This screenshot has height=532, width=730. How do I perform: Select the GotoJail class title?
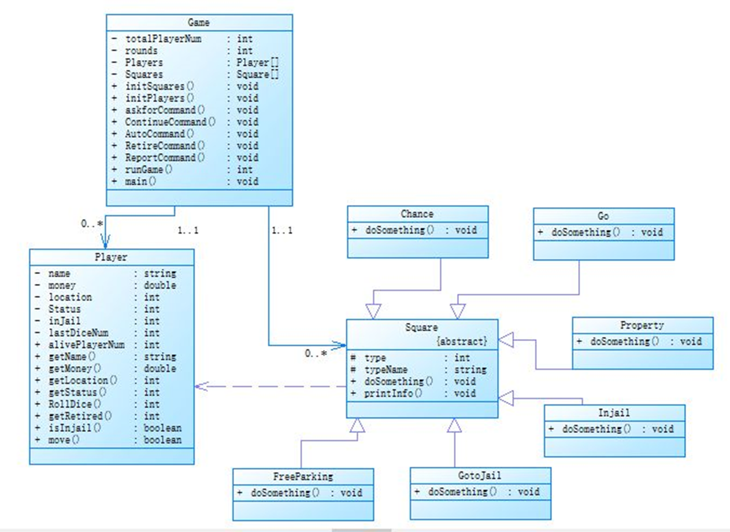coord(480,475)
